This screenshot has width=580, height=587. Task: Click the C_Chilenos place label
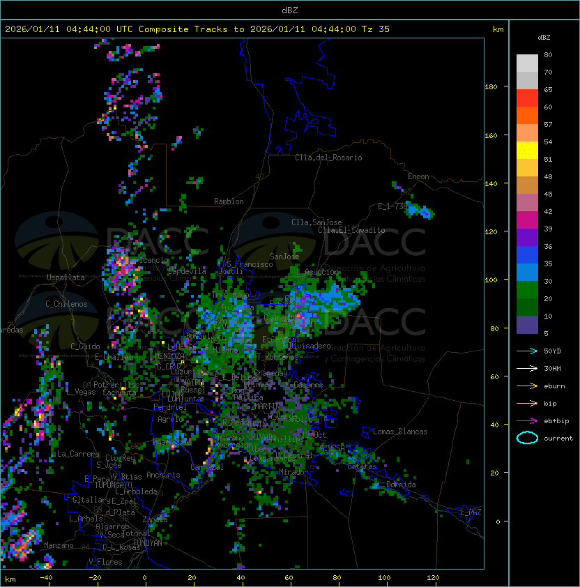click(66, 304)
